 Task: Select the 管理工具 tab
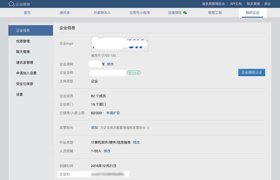point(215,13)
